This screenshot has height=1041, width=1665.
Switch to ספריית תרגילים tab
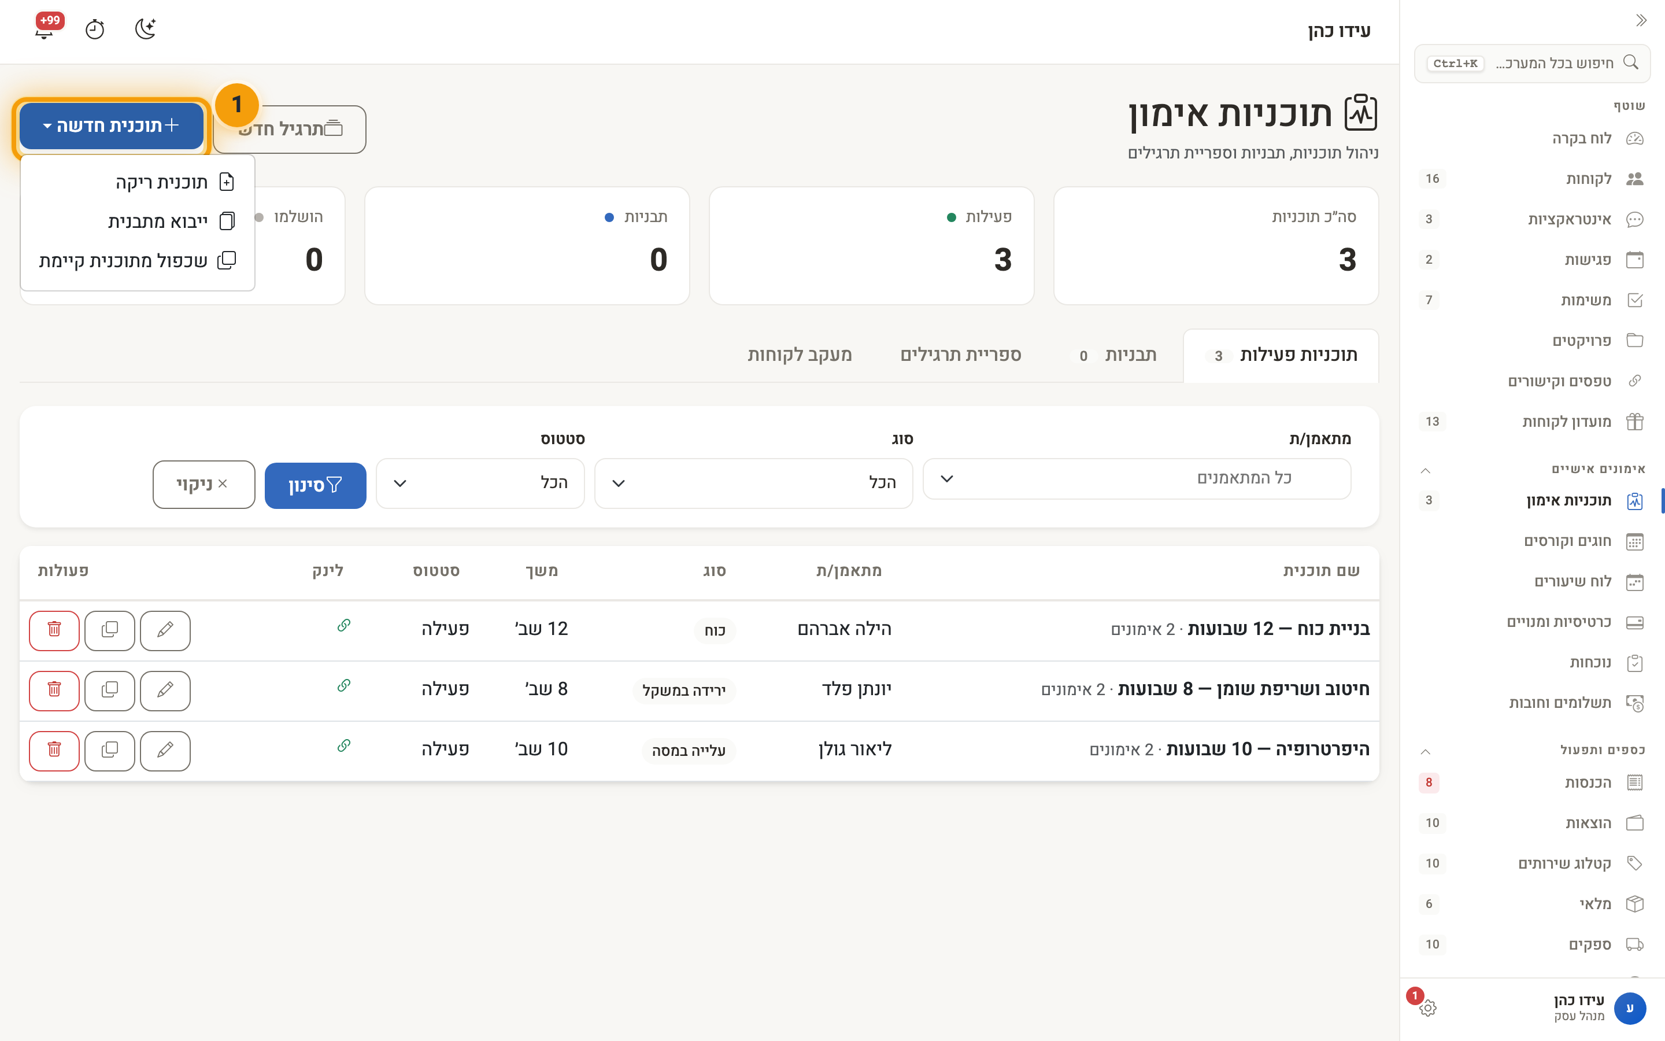tap(960, 355)
